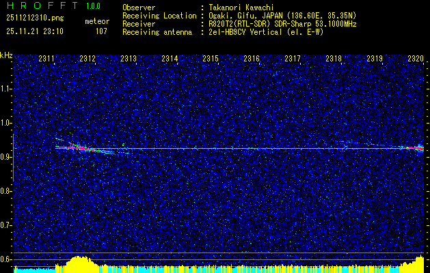Click time marker 2312
Image resolution: width=430 pixels, height=273 pixels.
[x=88, y=58]
